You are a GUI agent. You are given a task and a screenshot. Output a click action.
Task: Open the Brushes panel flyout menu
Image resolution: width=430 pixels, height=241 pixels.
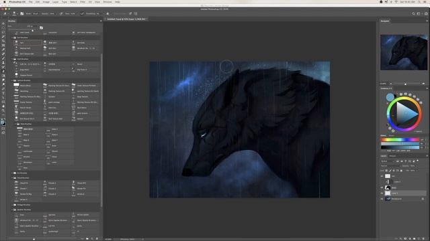point(100,21)
